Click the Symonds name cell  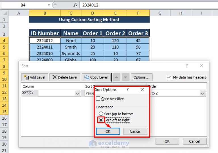coord(71,53)
